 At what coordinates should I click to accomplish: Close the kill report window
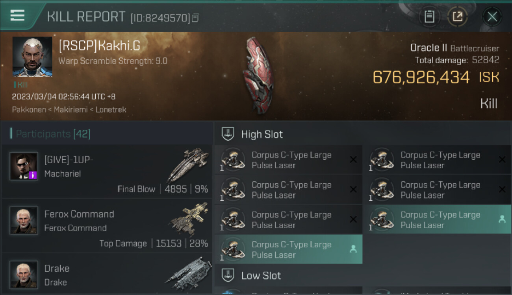492,17
